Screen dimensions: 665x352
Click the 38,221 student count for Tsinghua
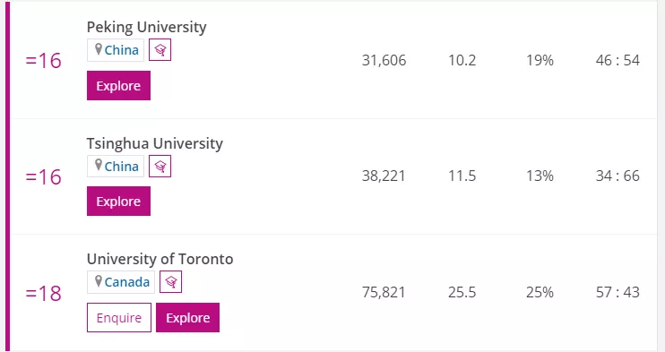coord(384,176)
